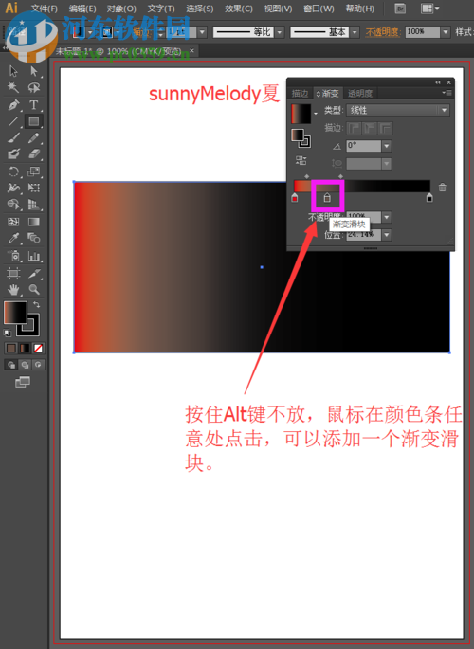Open the stop position 24.14% dropdown

pyautogui.click(x=386, y=235)
